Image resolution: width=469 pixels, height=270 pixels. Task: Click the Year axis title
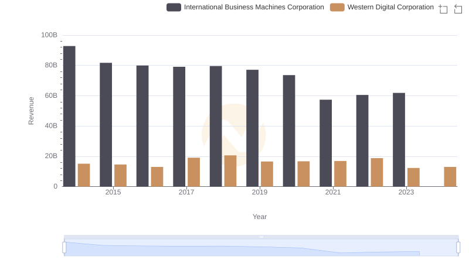point(260,217)
